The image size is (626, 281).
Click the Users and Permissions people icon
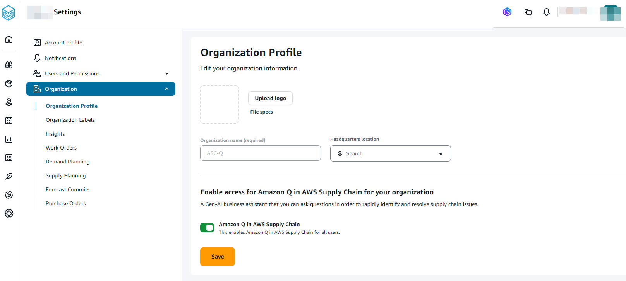(37, 73)
